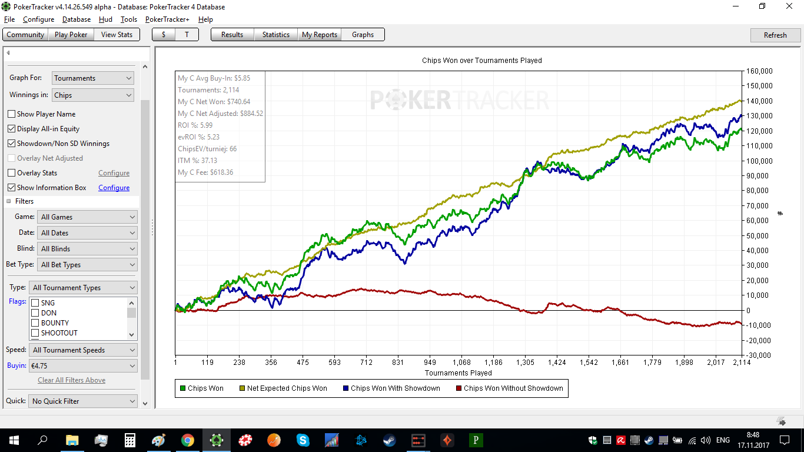Screen dimensions: 804x452
Task: Open Skype from the taskbar
Action: pos(303,440)
